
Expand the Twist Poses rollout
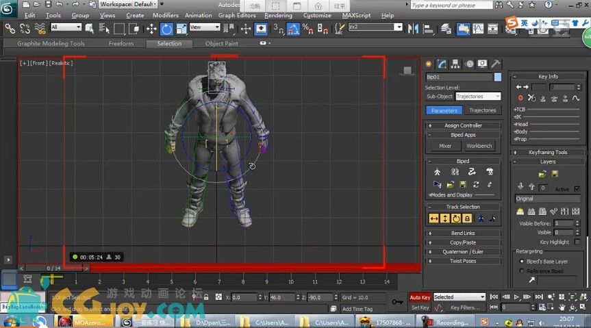tap(463, 261)
